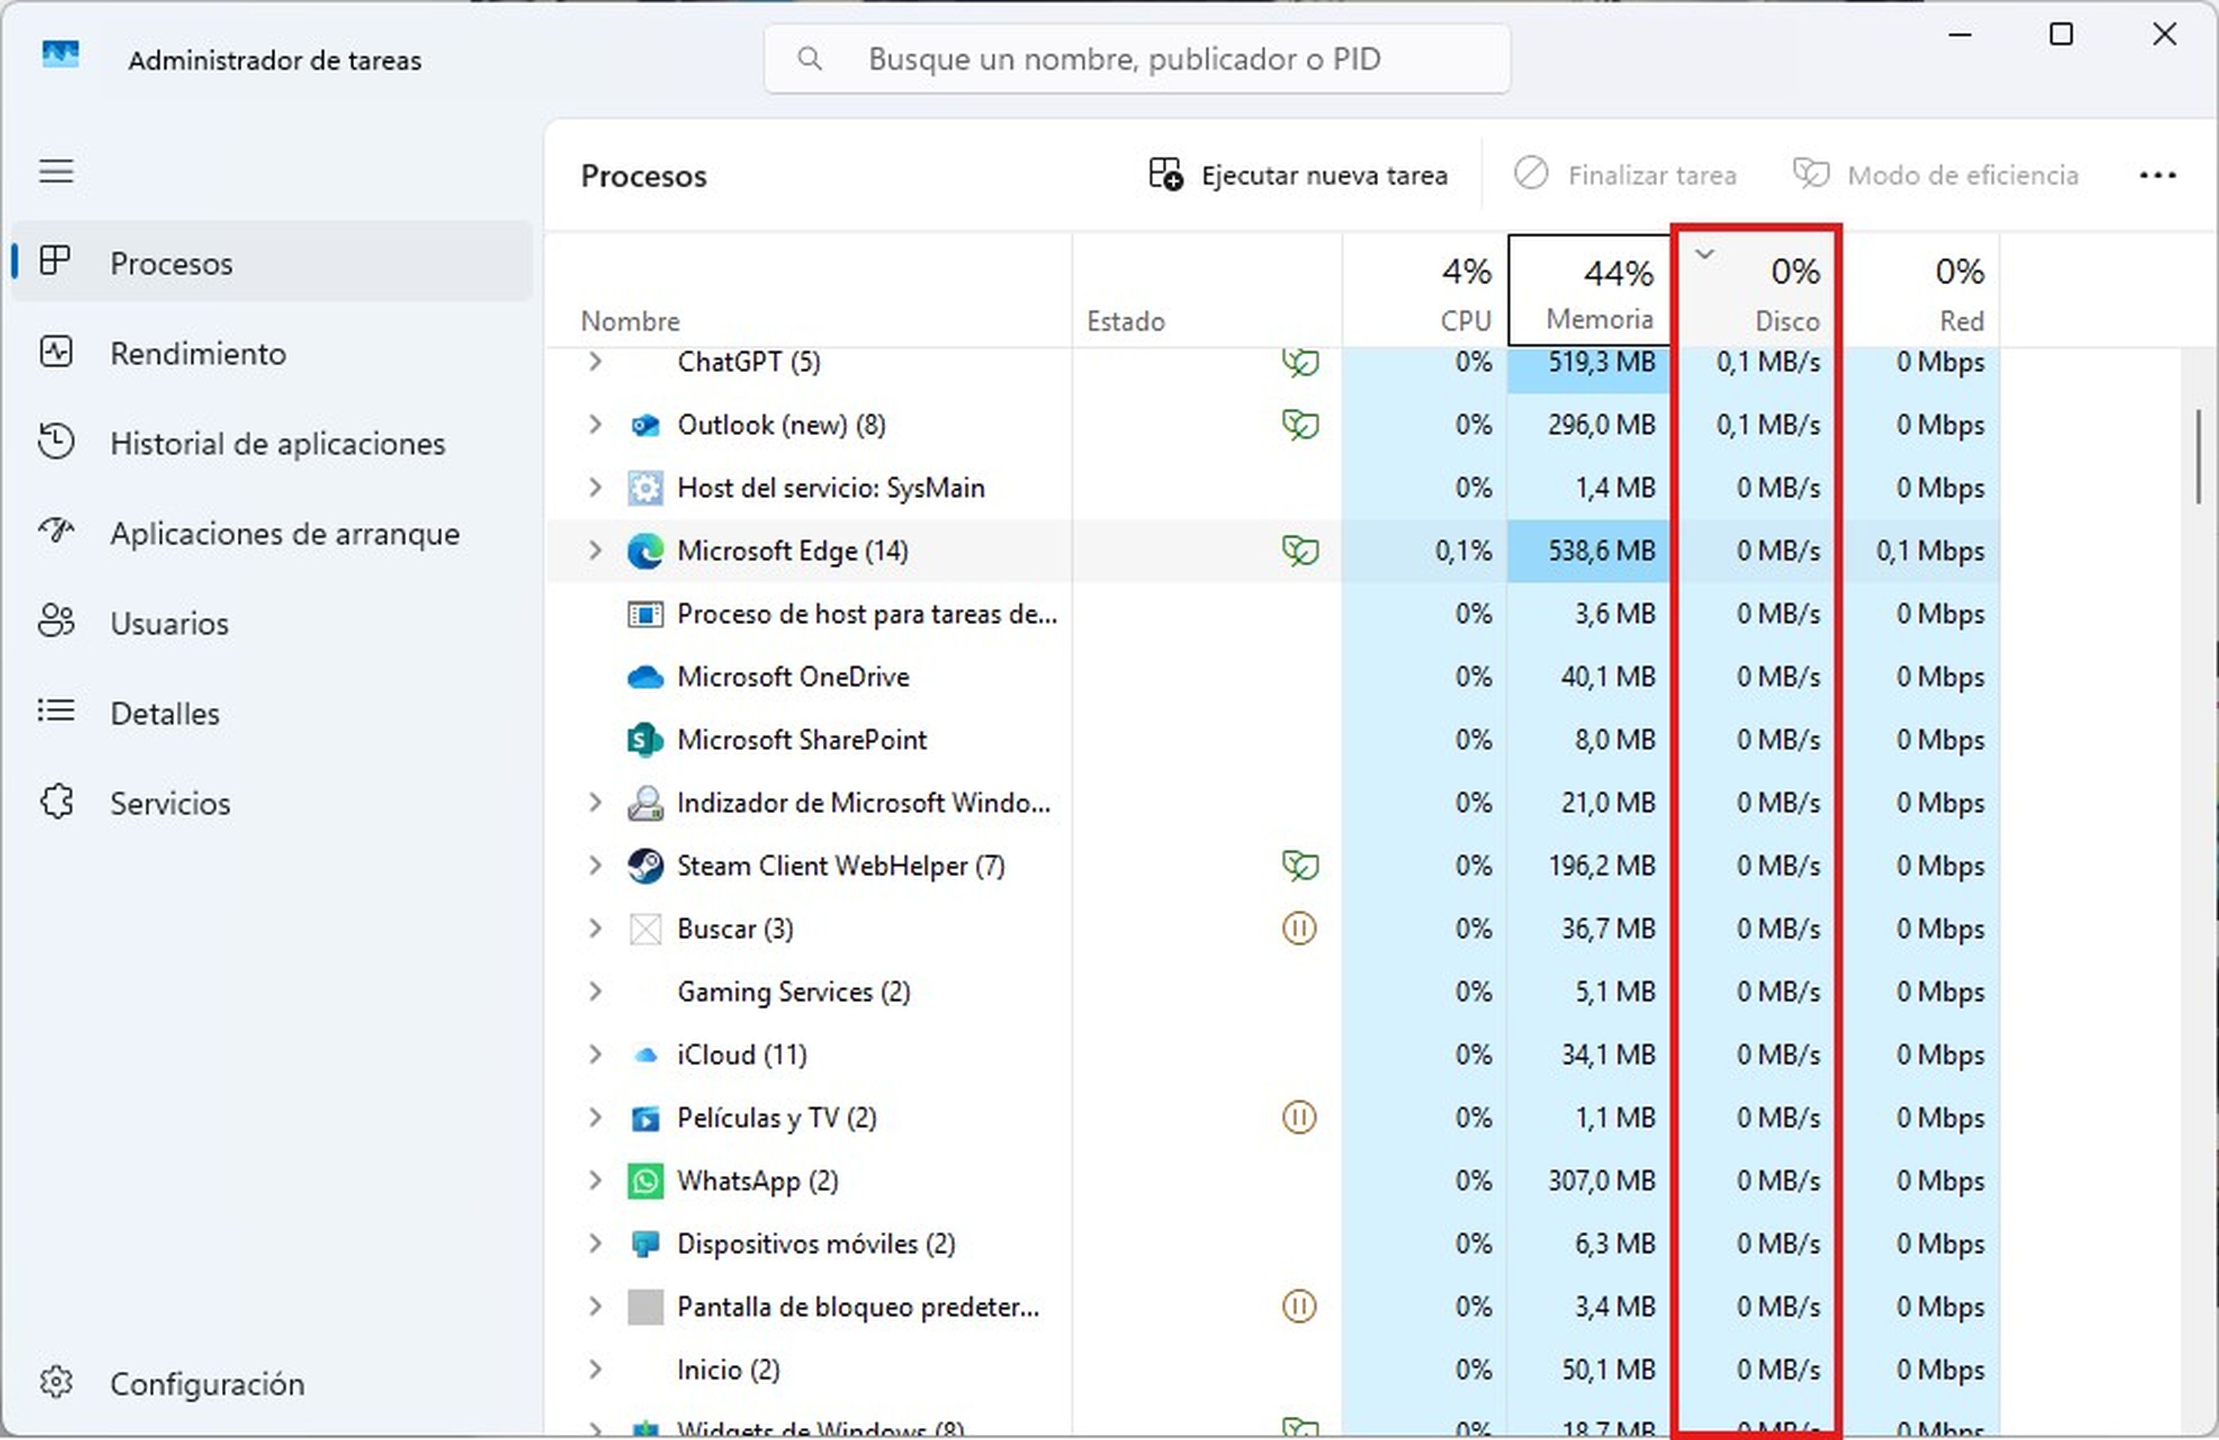
Task: Click the Indizador de Microsoft Windows icon
Action: tap(645, 803)
